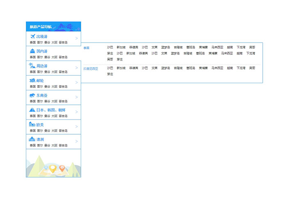The image size is (291, 205).
Task: Click the temple icon beside 国内游
Action: [x=32, y=51]
